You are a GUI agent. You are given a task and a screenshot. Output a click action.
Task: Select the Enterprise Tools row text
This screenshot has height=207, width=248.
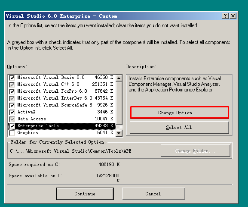point(38,126)
